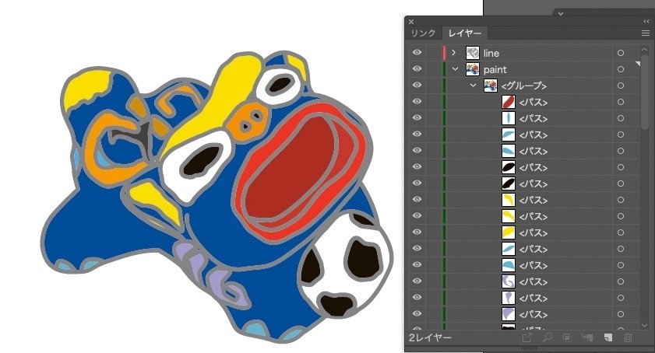
Task: Select the red-brown path thumbnail
Action: [509, 102]
